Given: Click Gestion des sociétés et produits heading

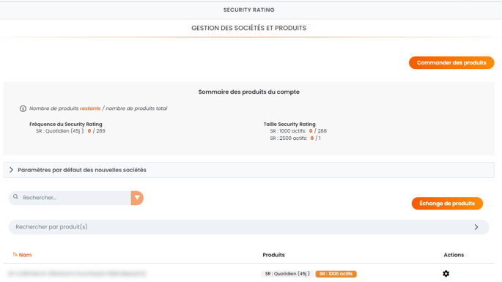Looking at the screenshot, I should tap(248, 28).
